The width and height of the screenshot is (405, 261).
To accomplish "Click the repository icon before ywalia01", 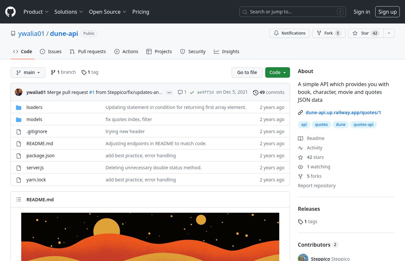I will coord(13,34).
